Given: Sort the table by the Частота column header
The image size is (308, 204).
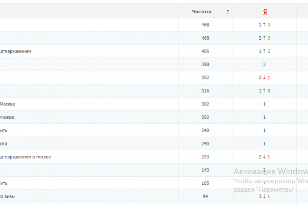Looking at the screenshot, I should [x=201, y=12].
